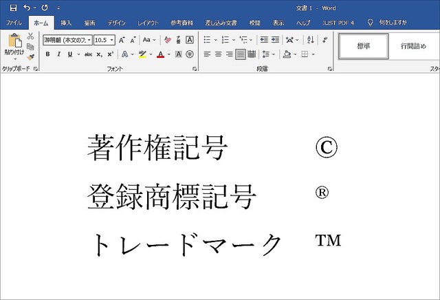Viewport: 440px width, 300px height.
Task: Open the 10.5 font size dropdown
Action: click(111, 40)
